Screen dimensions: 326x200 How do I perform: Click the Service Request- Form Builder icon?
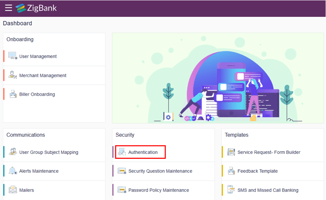231,152
